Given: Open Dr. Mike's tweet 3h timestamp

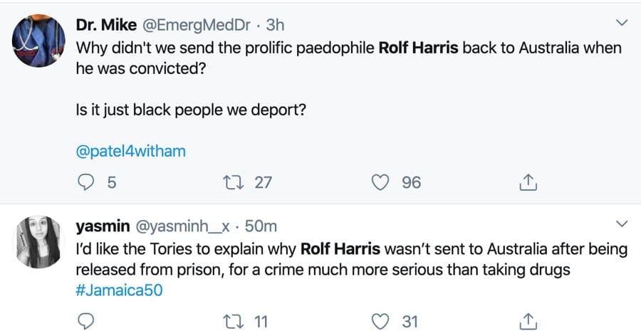Looking at the screenshot, I should click(x=275, y=26).
